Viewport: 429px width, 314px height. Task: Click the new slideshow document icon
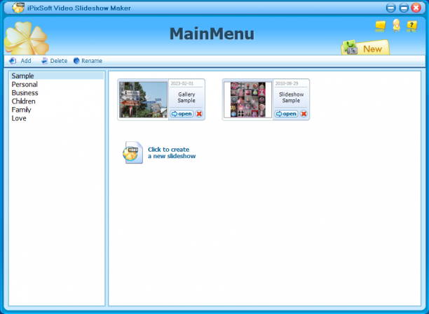pos(132,152)
